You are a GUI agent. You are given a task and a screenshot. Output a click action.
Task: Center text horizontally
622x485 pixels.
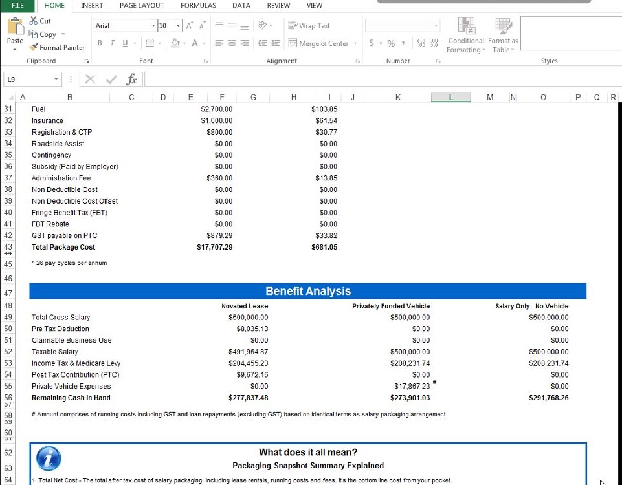232,43
